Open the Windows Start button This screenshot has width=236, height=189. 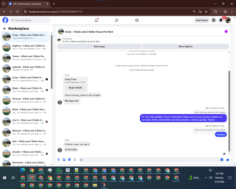pyautogui.click(x=4, y=178)
